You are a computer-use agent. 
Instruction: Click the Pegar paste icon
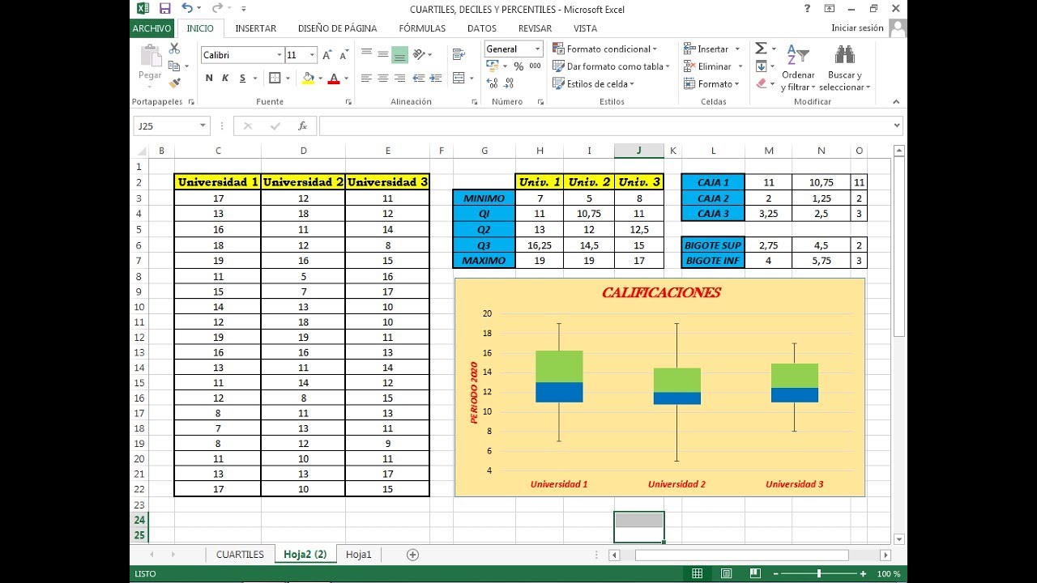click(151, 56)
